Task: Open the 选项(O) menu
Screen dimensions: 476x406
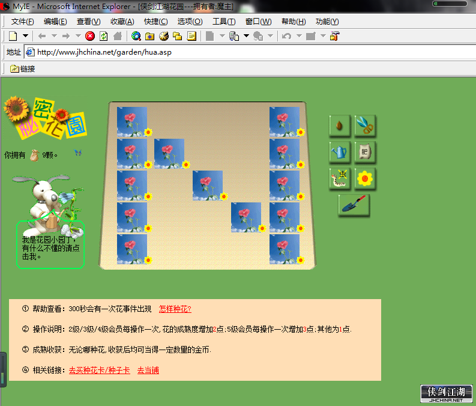Action: (190, 22)
